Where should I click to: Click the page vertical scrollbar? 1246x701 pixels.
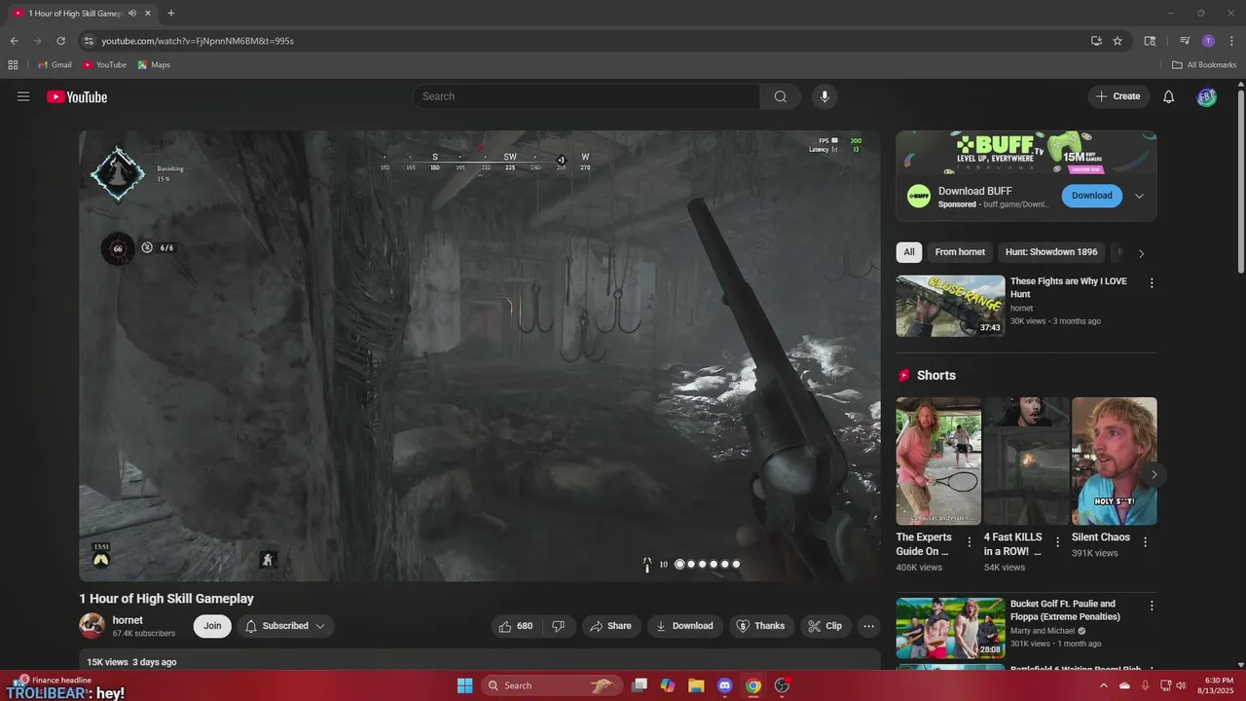[1240, 181]
